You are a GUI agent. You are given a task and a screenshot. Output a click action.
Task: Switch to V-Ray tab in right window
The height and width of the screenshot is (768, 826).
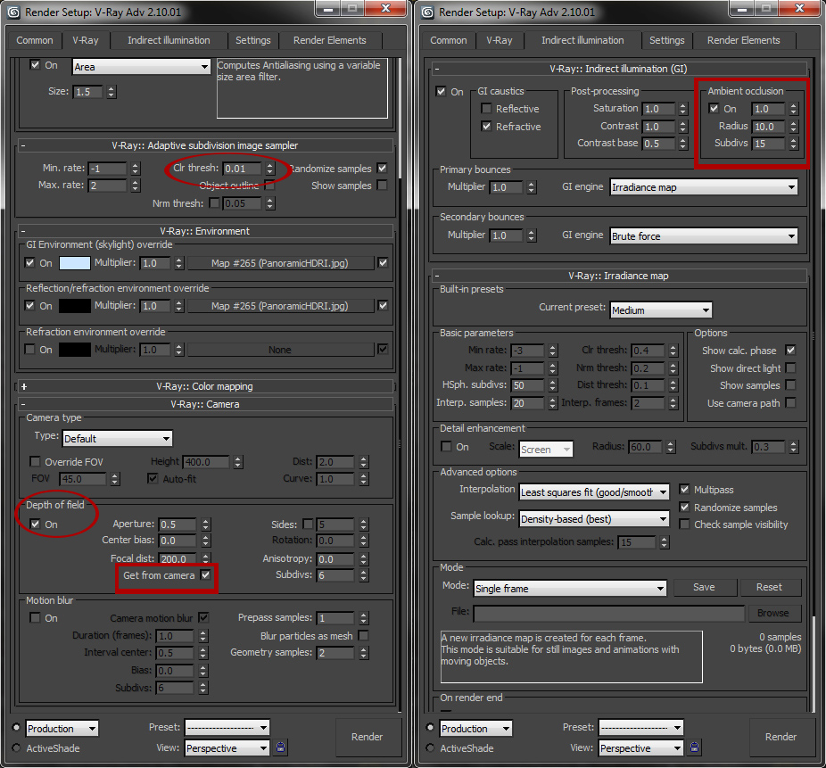[x=499, y=40]
